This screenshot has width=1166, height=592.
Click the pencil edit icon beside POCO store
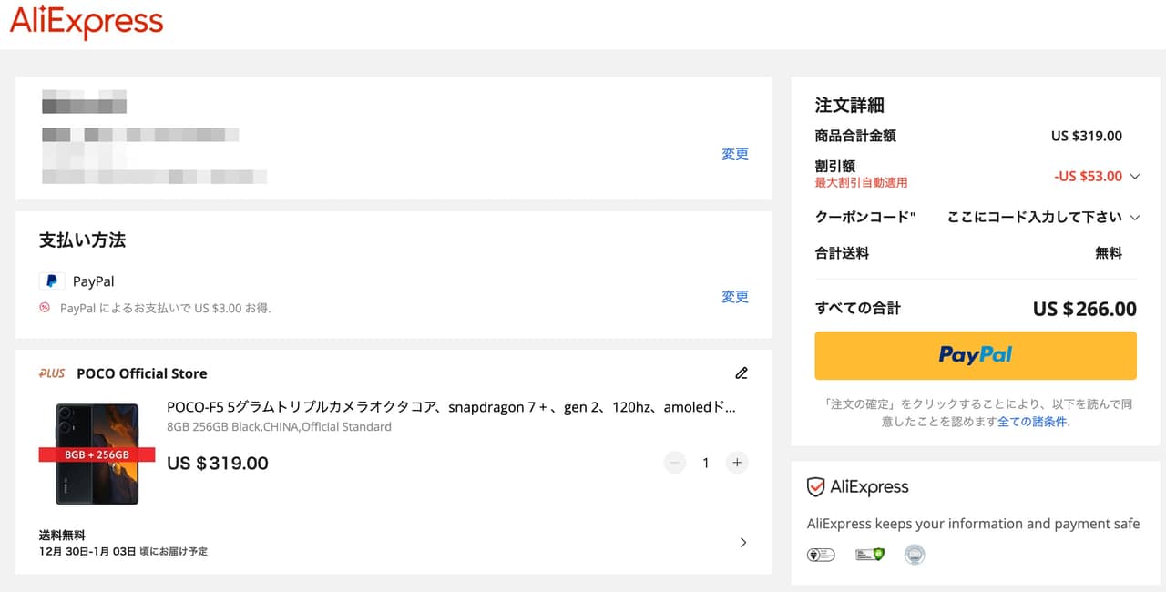(742, 373)
